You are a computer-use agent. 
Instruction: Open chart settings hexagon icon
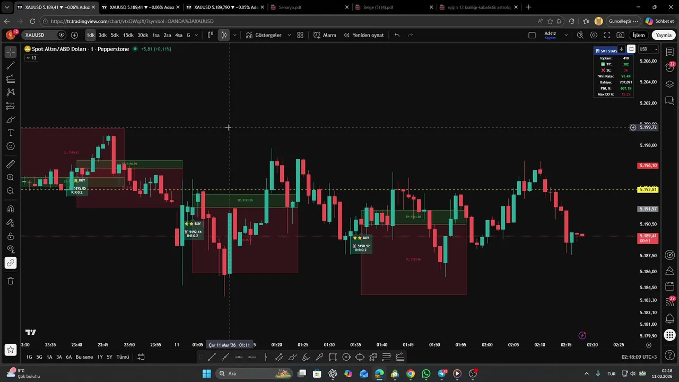tap(594, 35)
